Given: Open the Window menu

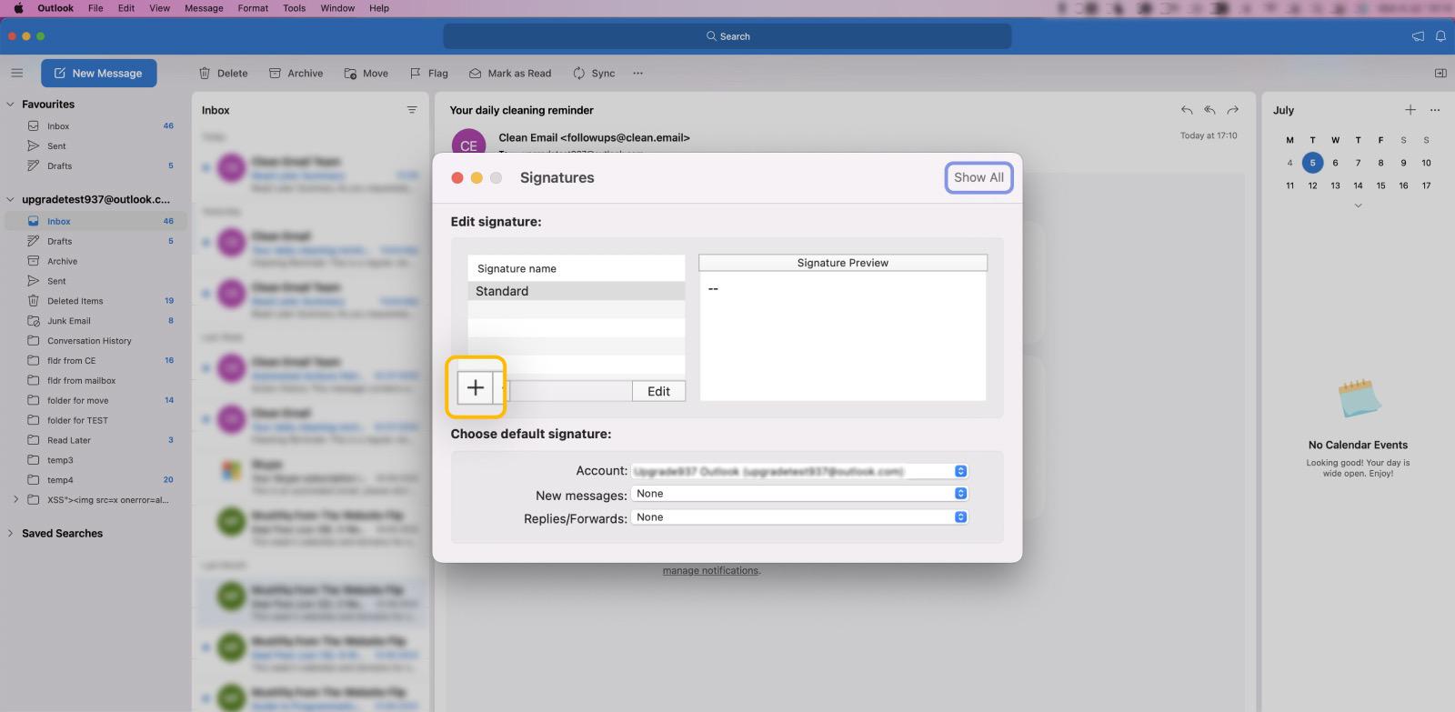Looking at the screenshot, I should pyautogui.click(x=337, y=8).
